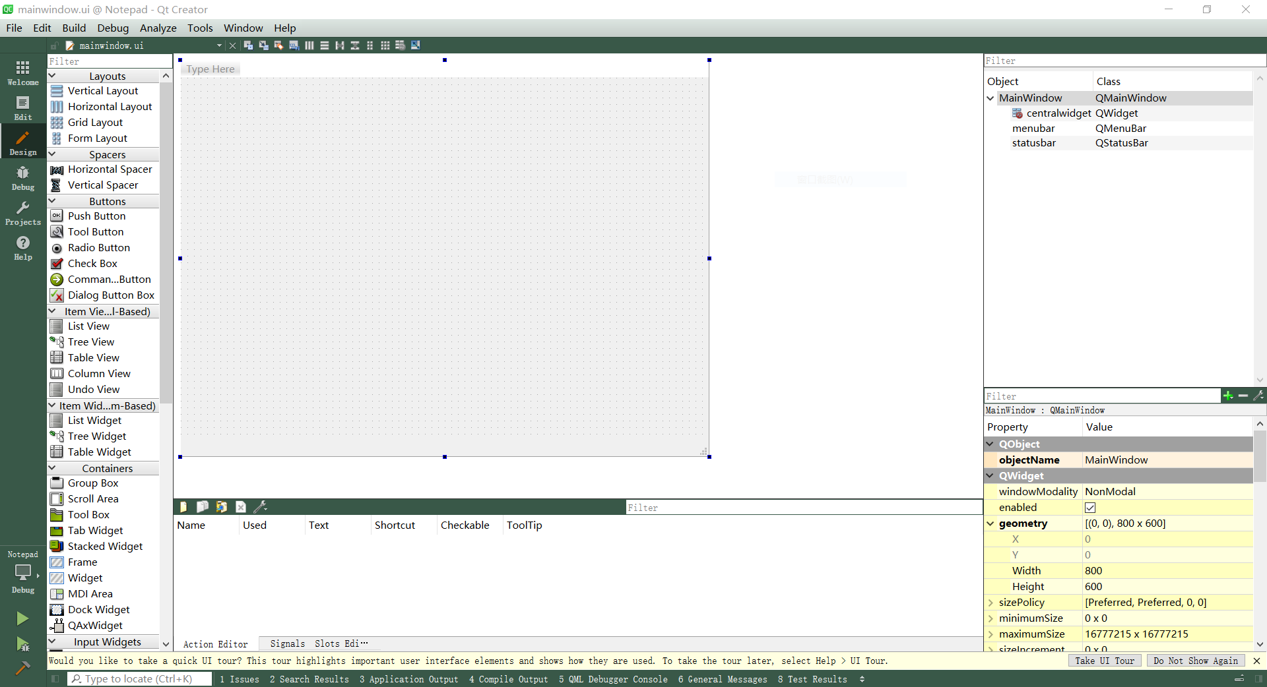Click the Type Here menu placeholder

(211, 69)
